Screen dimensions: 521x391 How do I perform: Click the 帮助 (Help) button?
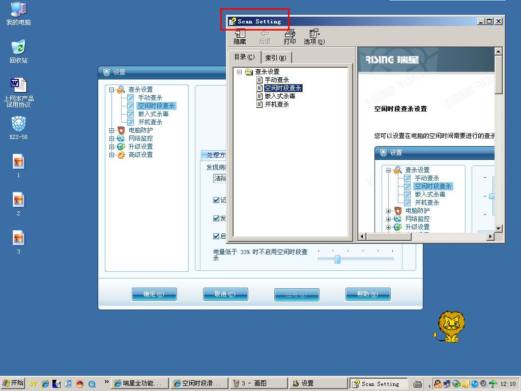(368, 294)
